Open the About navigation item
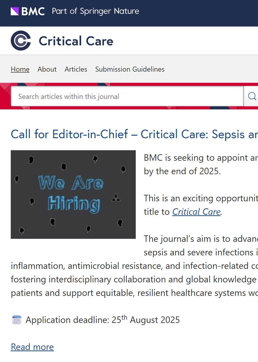The height and width of the screenshot is (362, 258). pyautogui.click(x=47, y=69)
